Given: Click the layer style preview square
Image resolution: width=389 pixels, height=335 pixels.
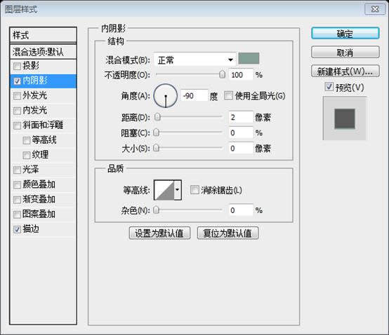Looking at the screenshot, I should click(345, 119).
